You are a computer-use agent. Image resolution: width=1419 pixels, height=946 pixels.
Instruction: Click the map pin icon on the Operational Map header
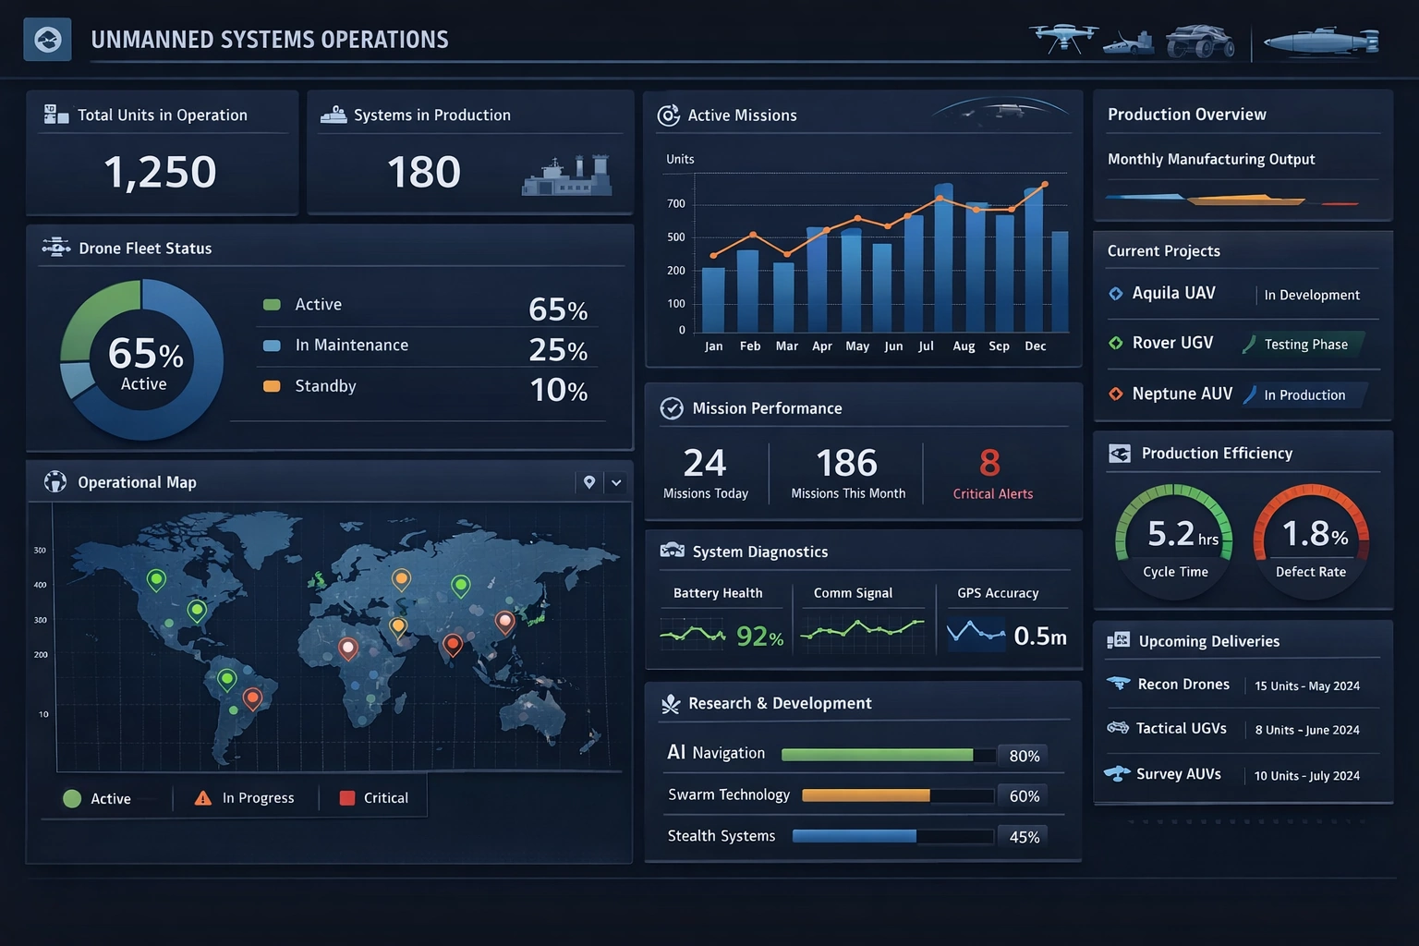[590, 481]
